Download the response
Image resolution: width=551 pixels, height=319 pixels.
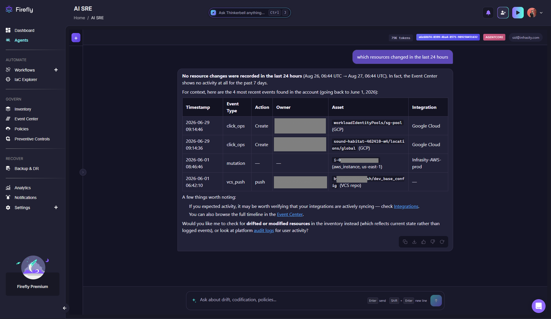pos(414,242)
